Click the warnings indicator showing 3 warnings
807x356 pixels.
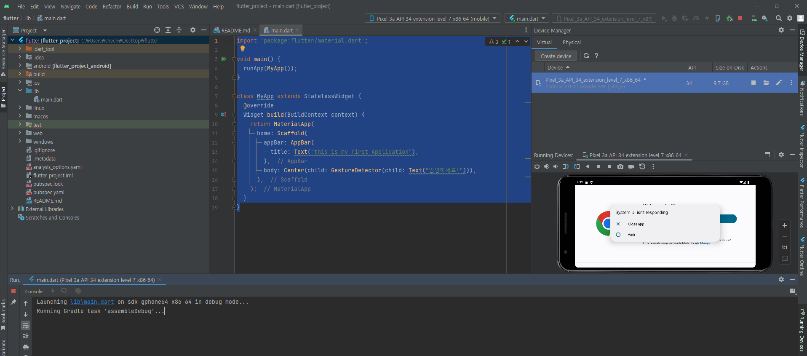click(x=494, y=42)
